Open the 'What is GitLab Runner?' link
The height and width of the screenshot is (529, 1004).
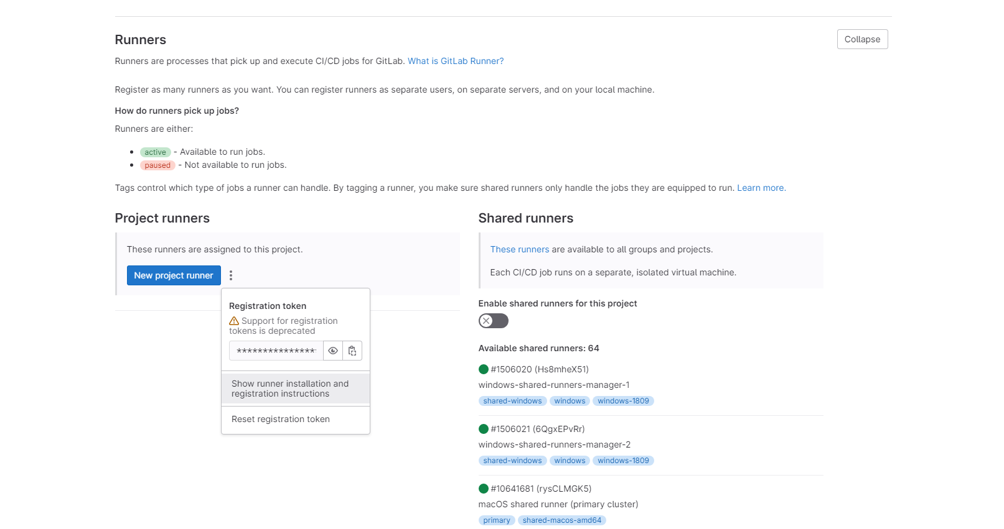coord(456,61)
